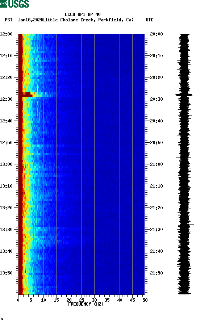Click the 20:30 UTC time label
The height and width of the screenshot is (323, 200).
tap(157, 99)
